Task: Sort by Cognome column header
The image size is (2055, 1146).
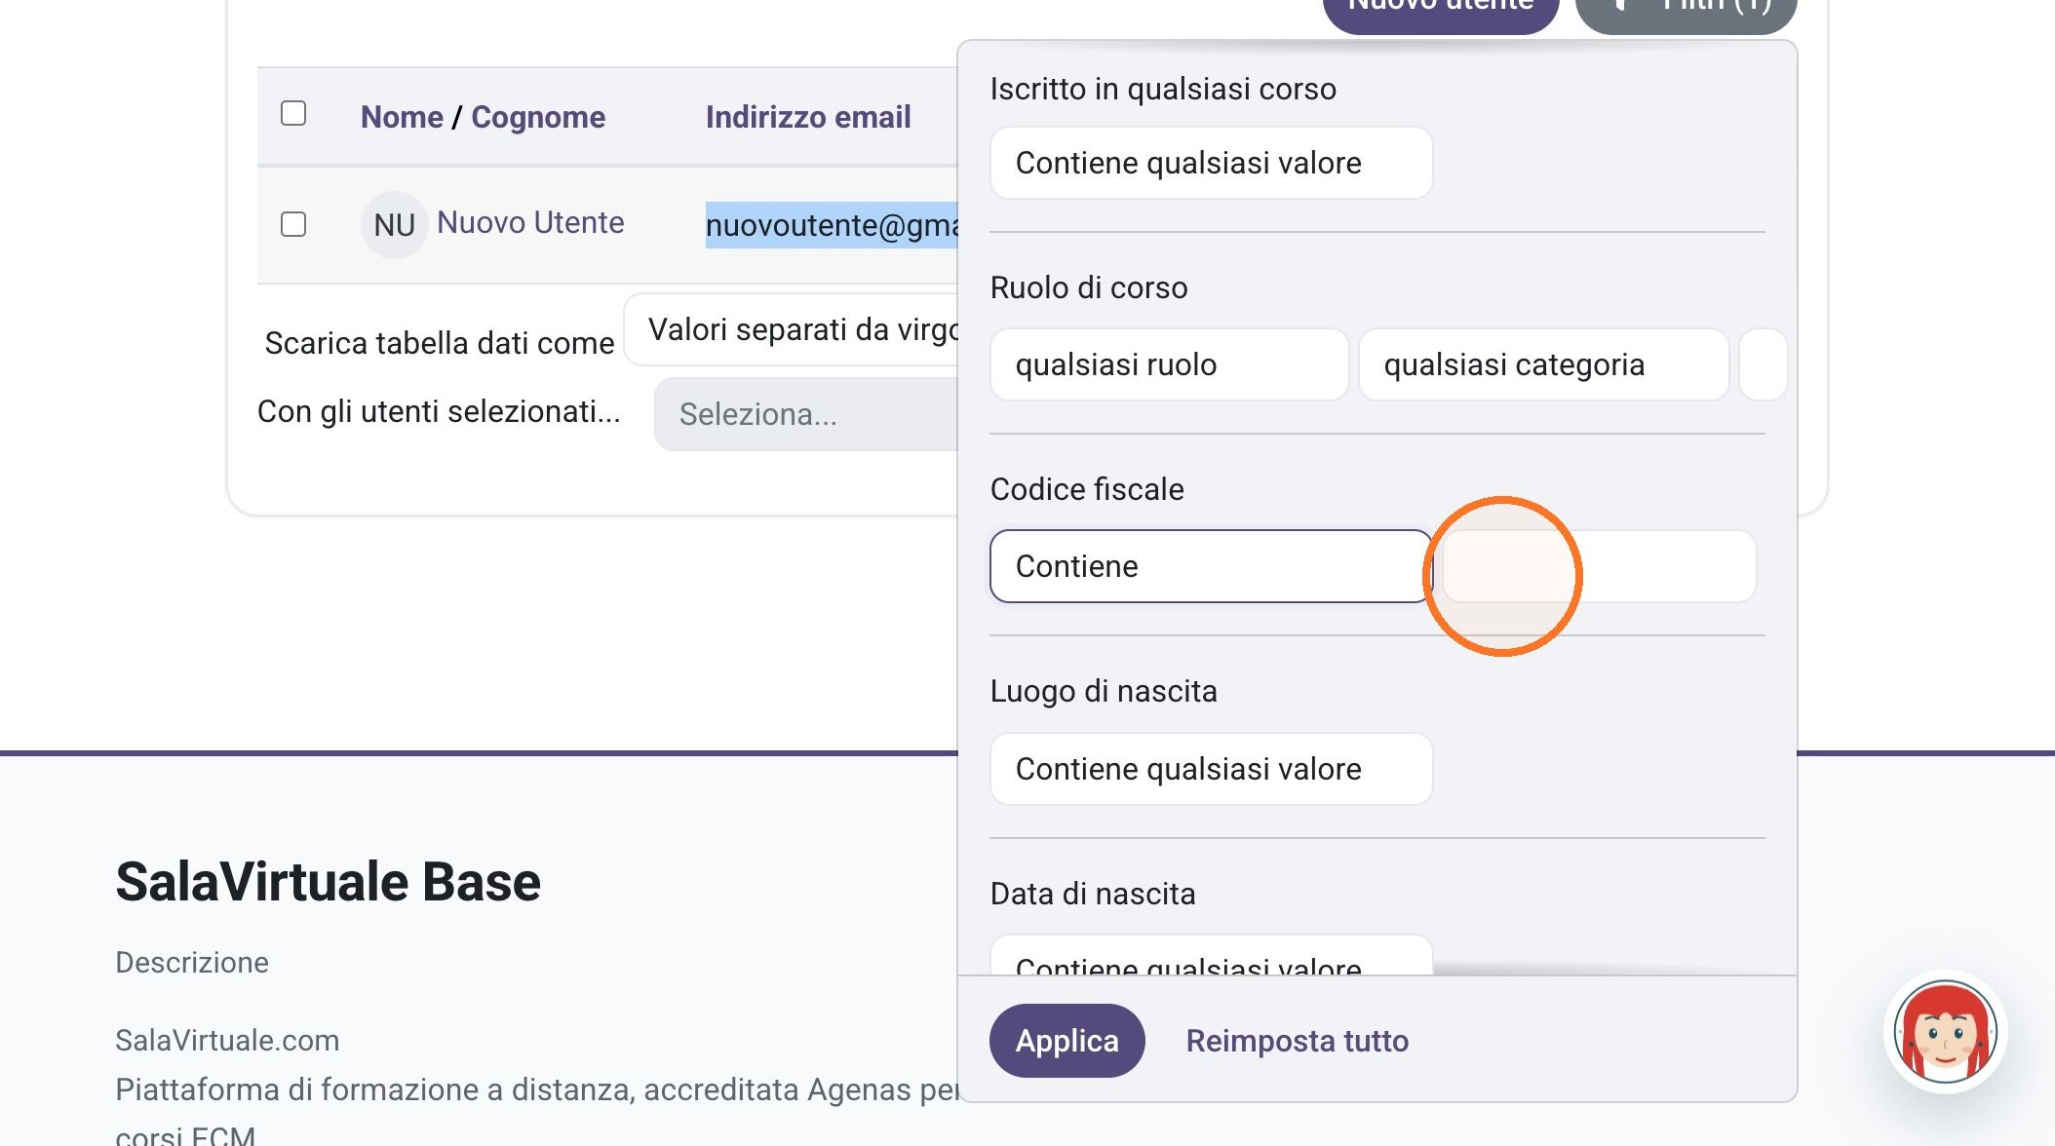Action: [538, 117]
